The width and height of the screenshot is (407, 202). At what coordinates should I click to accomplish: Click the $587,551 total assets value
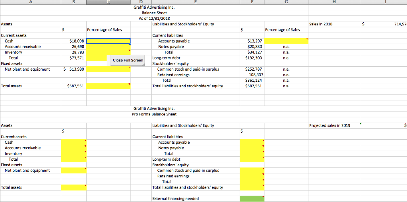point(74,86)
